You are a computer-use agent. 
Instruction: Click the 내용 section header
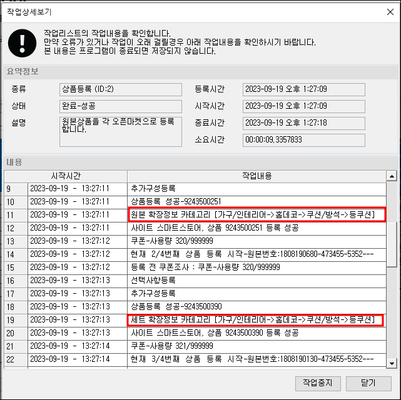(201, 162)
